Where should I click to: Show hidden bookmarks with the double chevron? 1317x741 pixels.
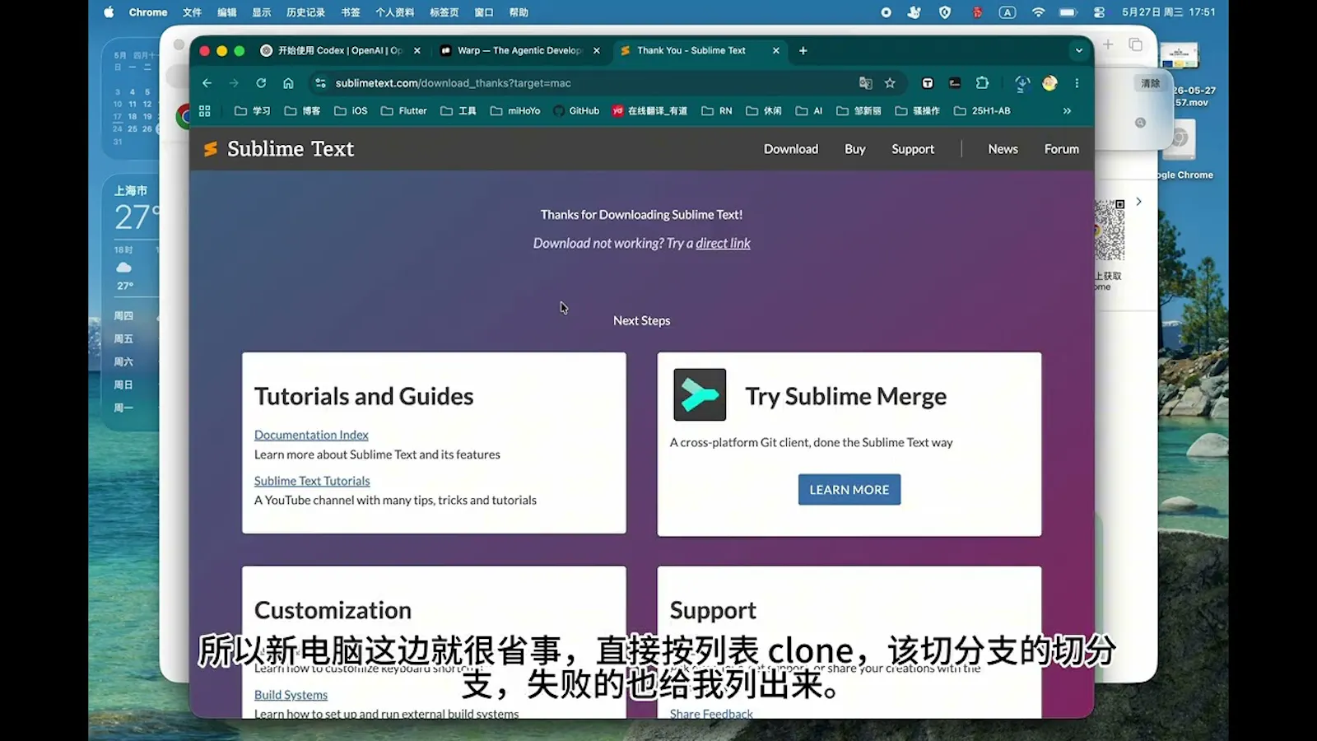point(1067,110)
